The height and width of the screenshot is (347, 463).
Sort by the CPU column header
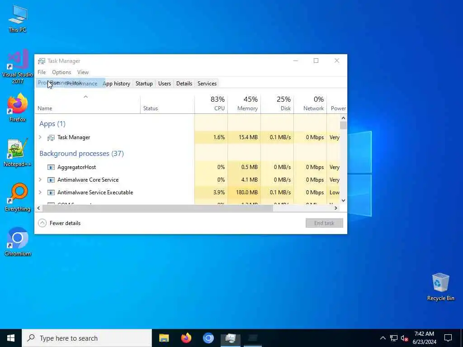point(211,104)
